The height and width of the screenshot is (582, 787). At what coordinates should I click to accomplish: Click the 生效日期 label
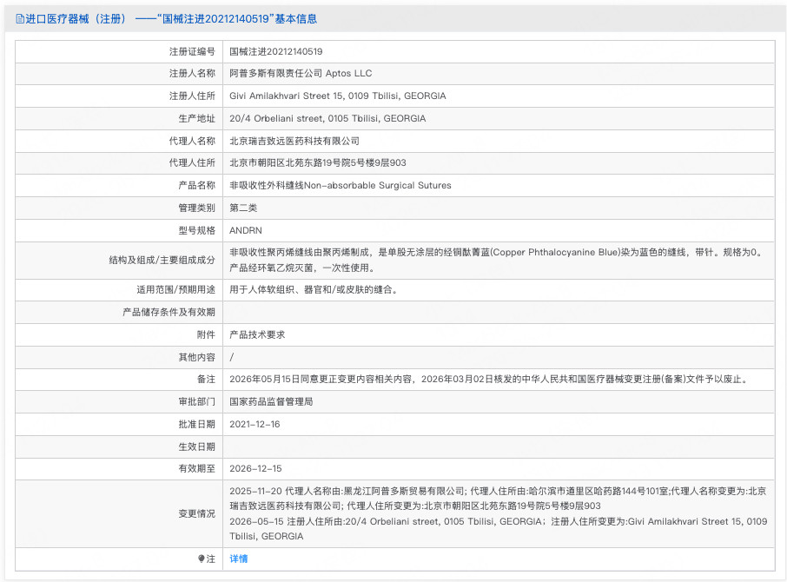(196, 446)
